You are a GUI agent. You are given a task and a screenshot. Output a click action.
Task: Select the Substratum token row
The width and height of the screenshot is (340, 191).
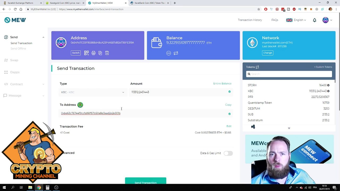[x=289, y=120]
